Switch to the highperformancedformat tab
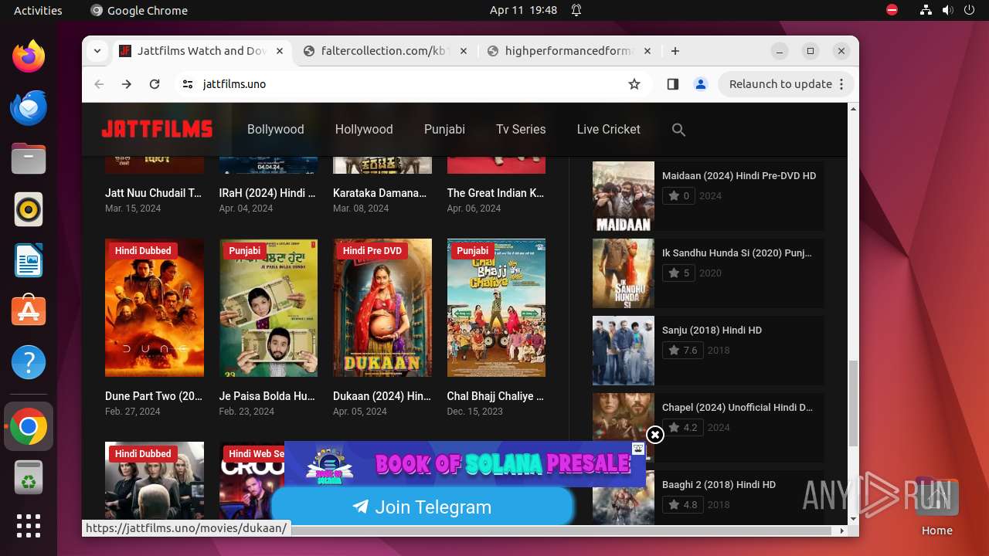989x556 pixels. point(569,51)
